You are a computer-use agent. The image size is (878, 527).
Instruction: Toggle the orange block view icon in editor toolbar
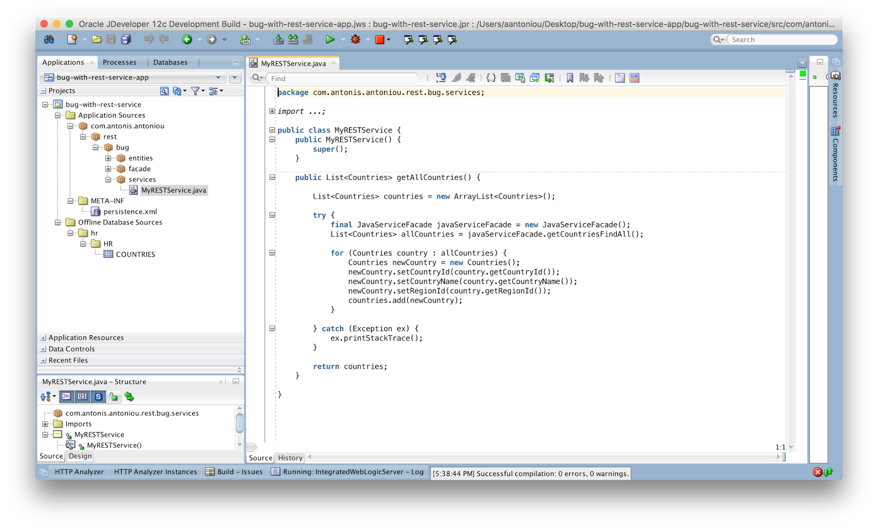[x=634, y=78]
